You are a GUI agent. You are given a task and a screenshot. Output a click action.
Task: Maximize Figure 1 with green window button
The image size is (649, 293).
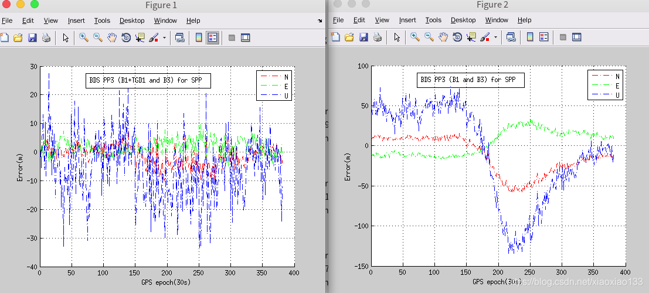pyautogui.click(x=35, y=4)
